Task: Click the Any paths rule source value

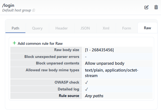Action: [94, 96]
